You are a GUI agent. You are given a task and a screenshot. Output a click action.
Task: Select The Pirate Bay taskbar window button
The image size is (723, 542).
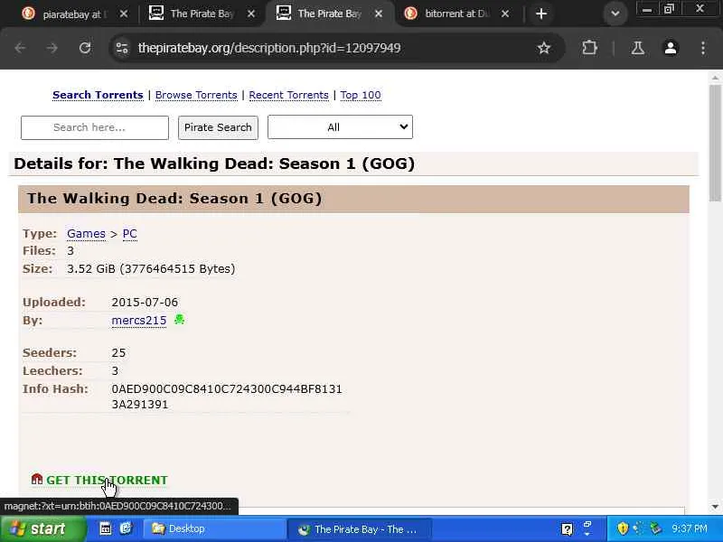coord(360,528)
